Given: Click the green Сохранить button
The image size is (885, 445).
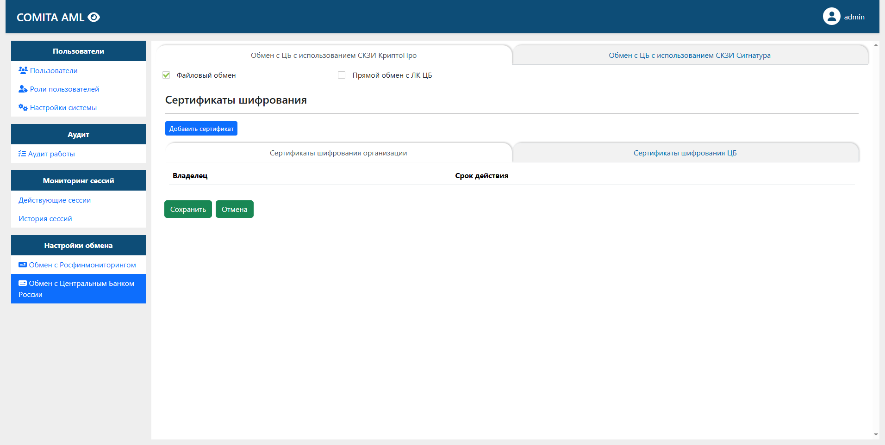Looking at the screenshot, I should [188, 209].
